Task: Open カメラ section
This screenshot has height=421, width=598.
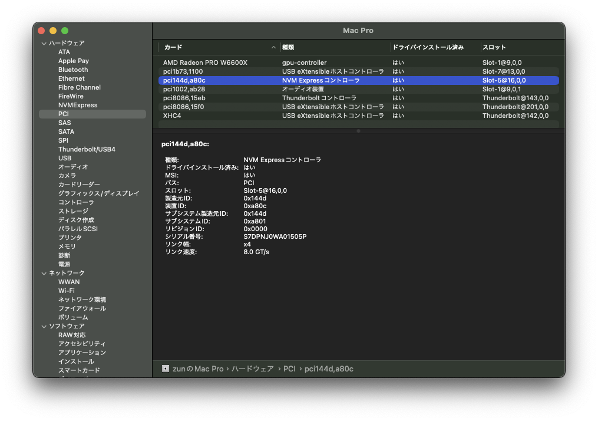Action: 67,176
